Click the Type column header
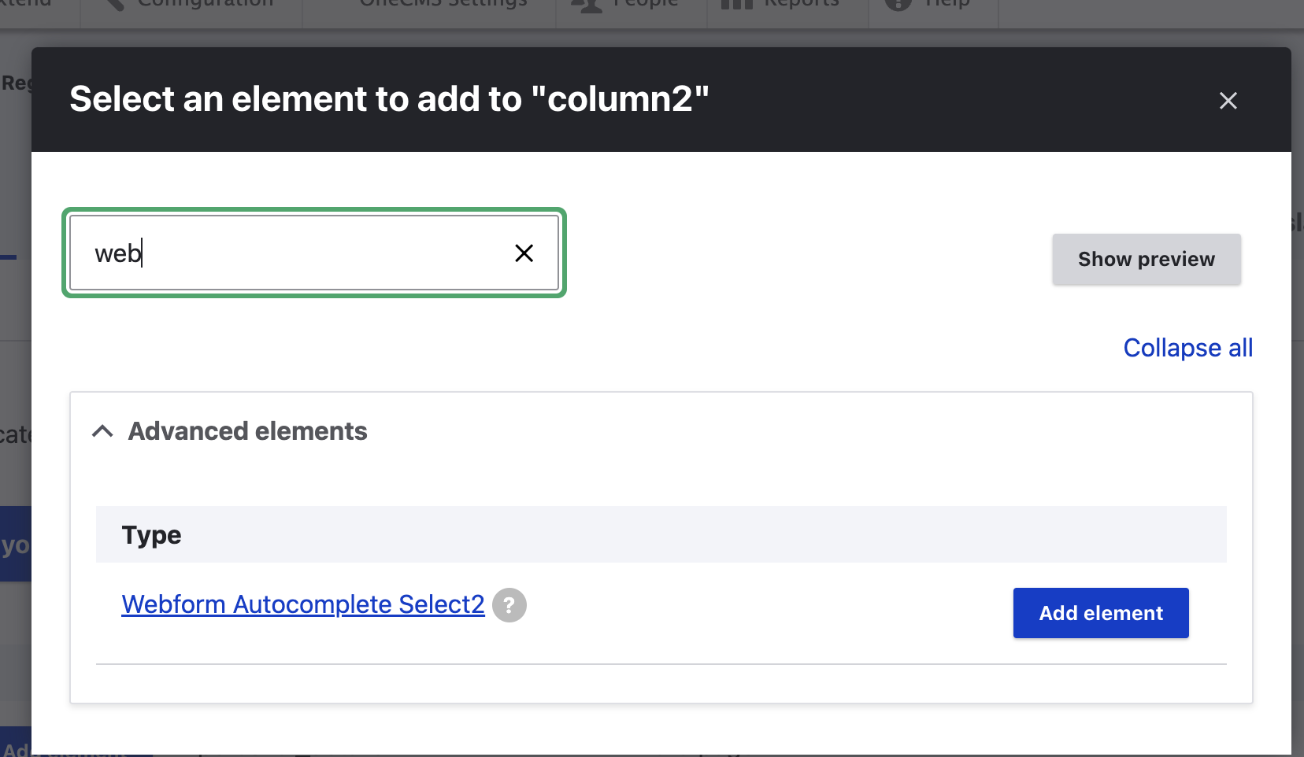This screenshot has width=1304, height=757. click(x=152, y=535)
